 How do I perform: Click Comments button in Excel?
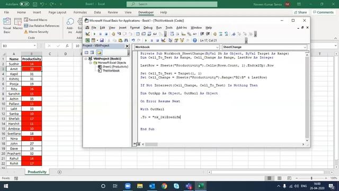tap(323, 12)
